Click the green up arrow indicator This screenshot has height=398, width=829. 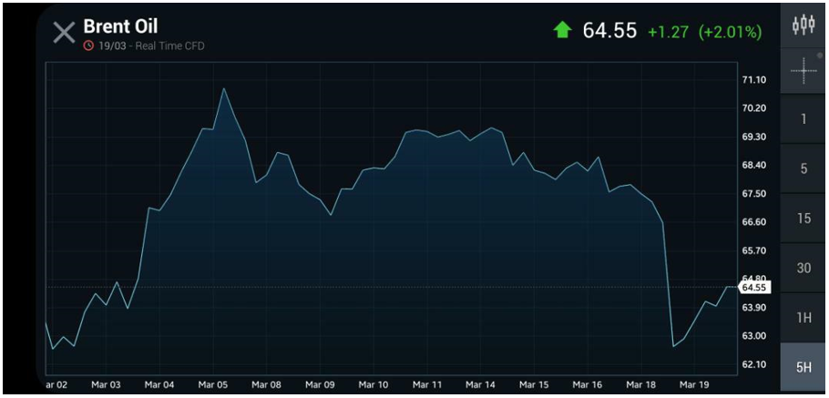point(562,31)
